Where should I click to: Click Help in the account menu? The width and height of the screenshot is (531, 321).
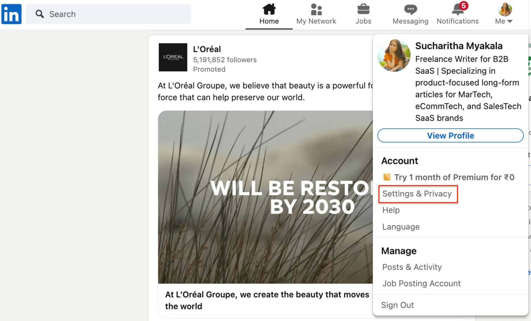click(391, 210)
